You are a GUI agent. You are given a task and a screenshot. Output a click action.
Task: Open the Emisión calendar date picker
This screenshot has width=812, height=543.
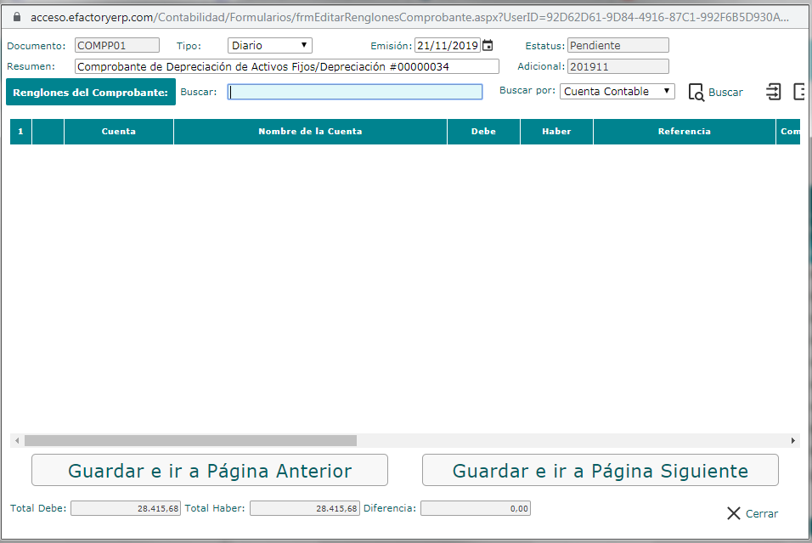coord(488,46)
